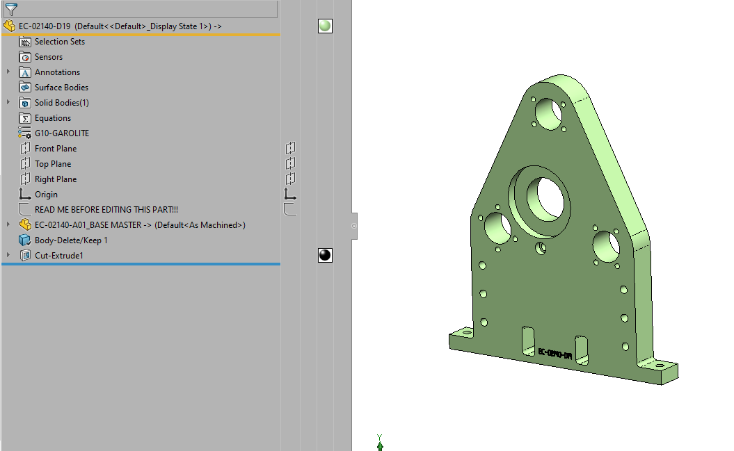The height and width of the screenshot is (451, 734).
Task: Toggle Top Plane visibility in display pane
Action: click(x=291, y=163)
